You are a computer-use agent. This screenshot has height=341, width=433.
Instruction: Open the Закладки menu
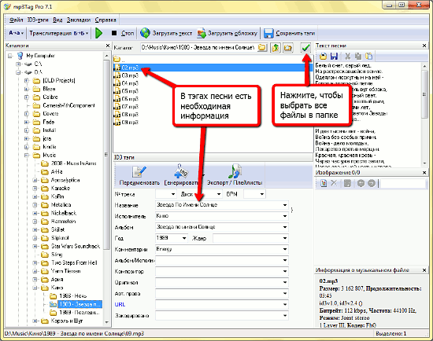(x=79, y=20)
